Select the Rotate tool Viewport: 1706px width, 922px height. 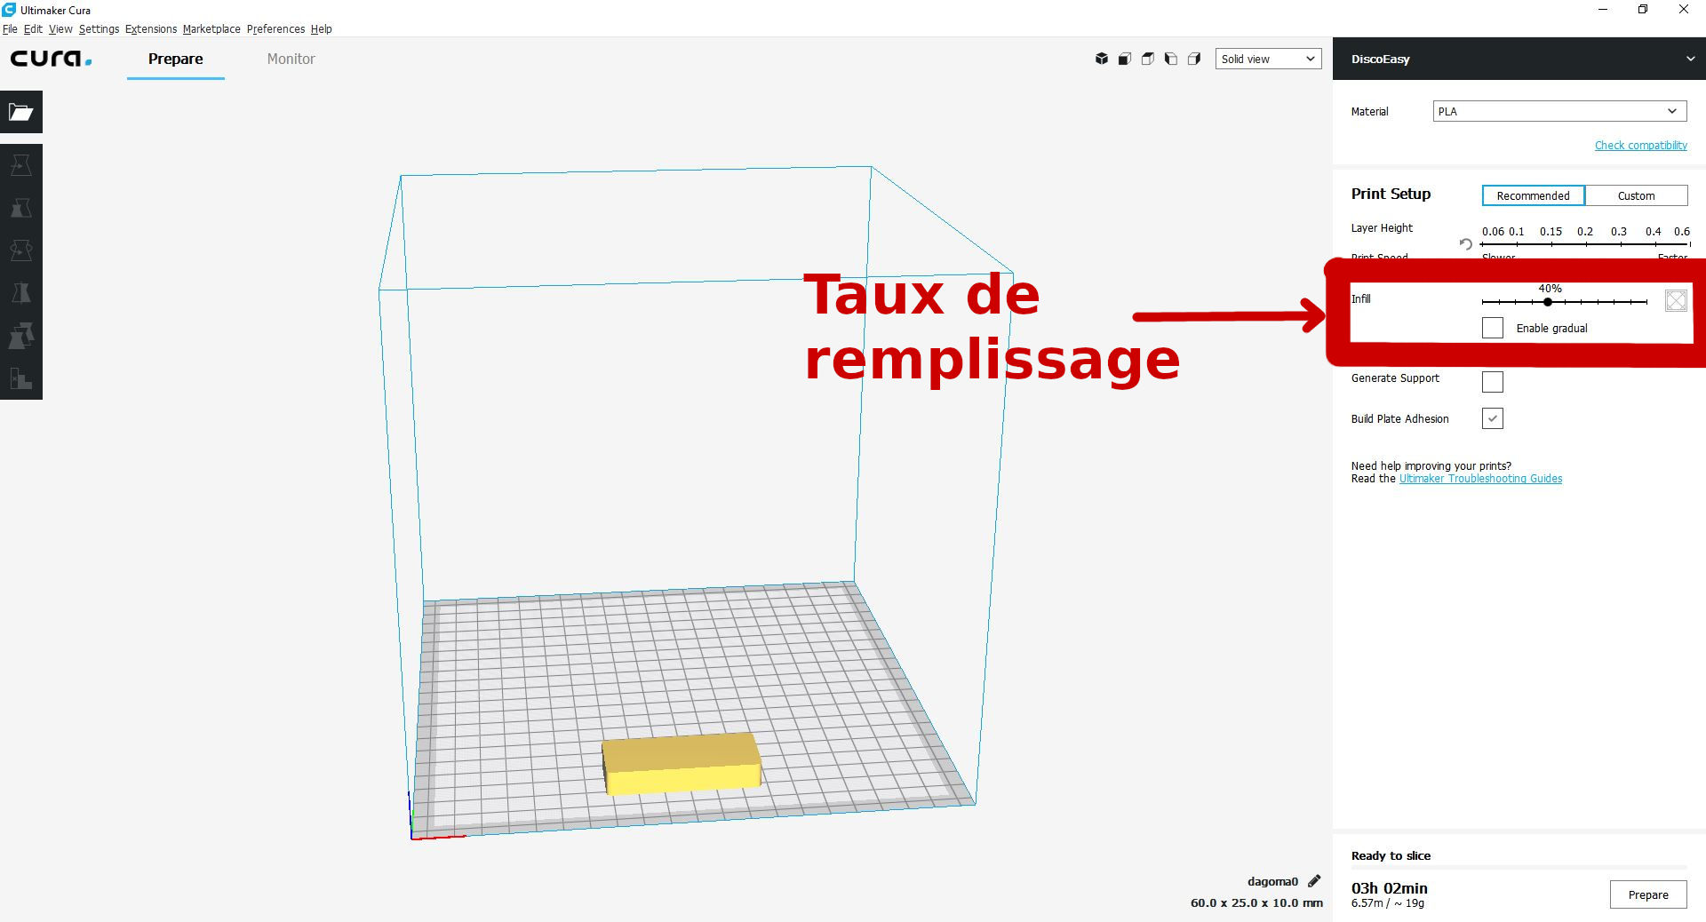pyautogui.click(x=21, y=250)
